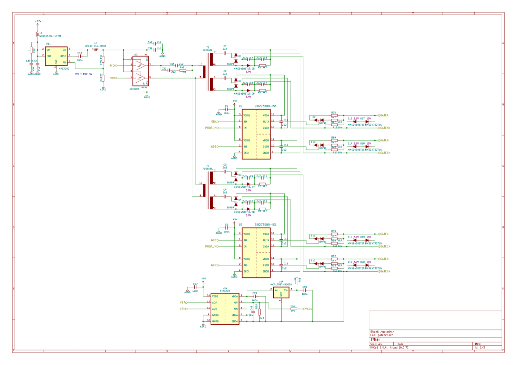Image resolution: width=517 pixels, height=365 pixels.
Task: Click the 'File: gatedrv.sch' text
Action: click(382, 335)
